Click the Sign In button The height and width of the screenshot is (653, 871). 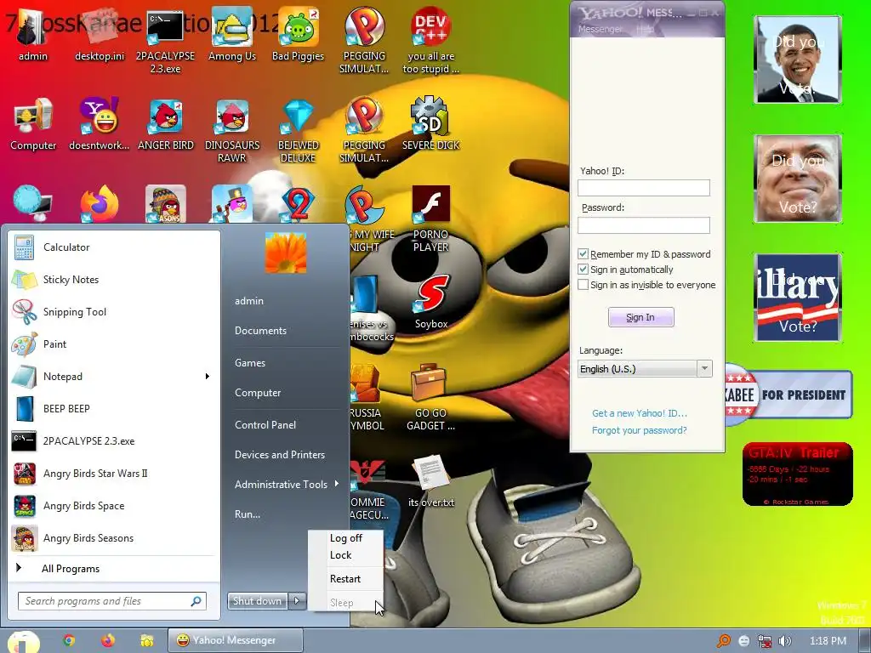pyautogui.click(x=641, y=317)
